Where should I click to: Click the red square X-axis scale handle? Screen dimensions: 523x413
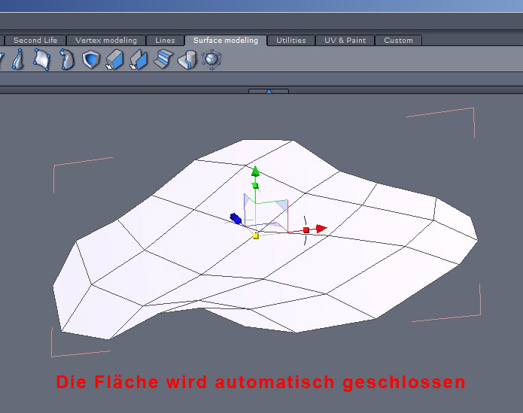pyautogui.click(x=306, y=229)
